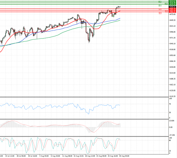Click the RSI 70 level label
This screenshot has width=177, height=158.
coord(170,104)
